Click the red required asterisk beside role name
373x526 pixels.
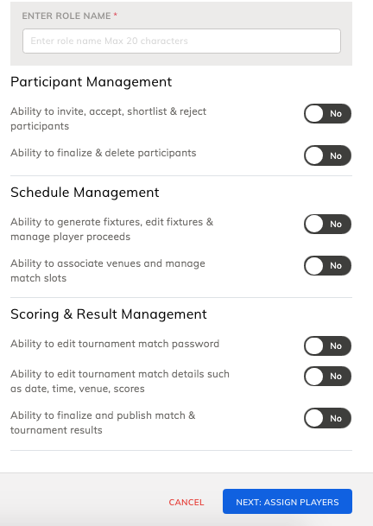116,15
